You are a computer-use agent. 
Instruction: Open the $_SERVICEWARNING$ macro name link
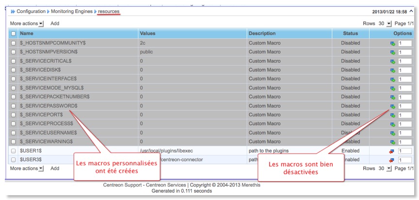[x=46, y=141]
